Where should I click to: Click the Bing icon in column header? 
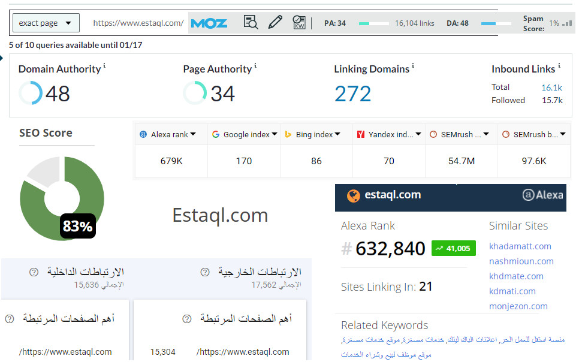point(288,134)
